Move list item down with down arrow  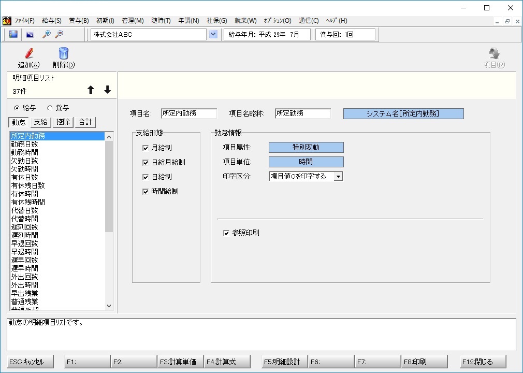[x=107, y=90]
